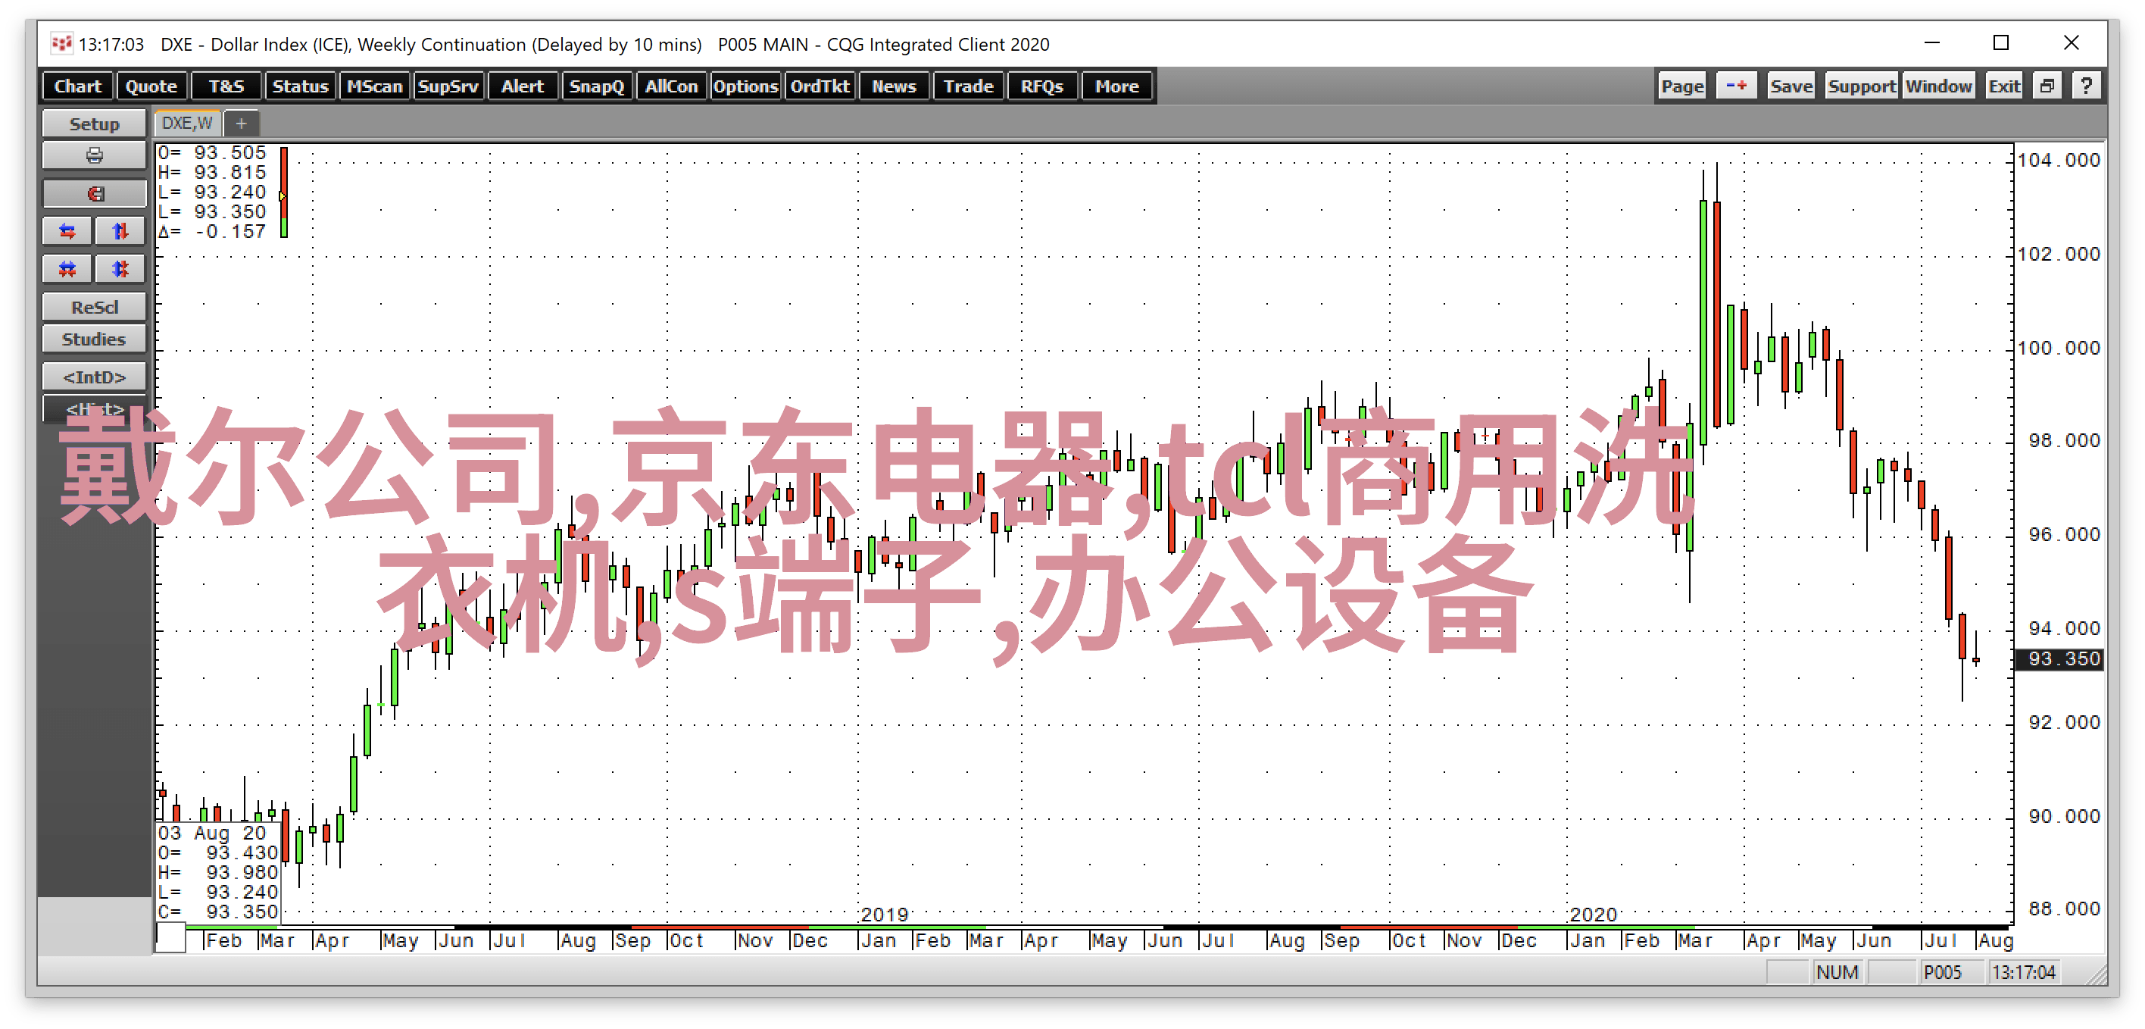Viewport: 2145px width, 1029px height.
Task: Click the 104.000 price axis label
Action: [2059, 160]
